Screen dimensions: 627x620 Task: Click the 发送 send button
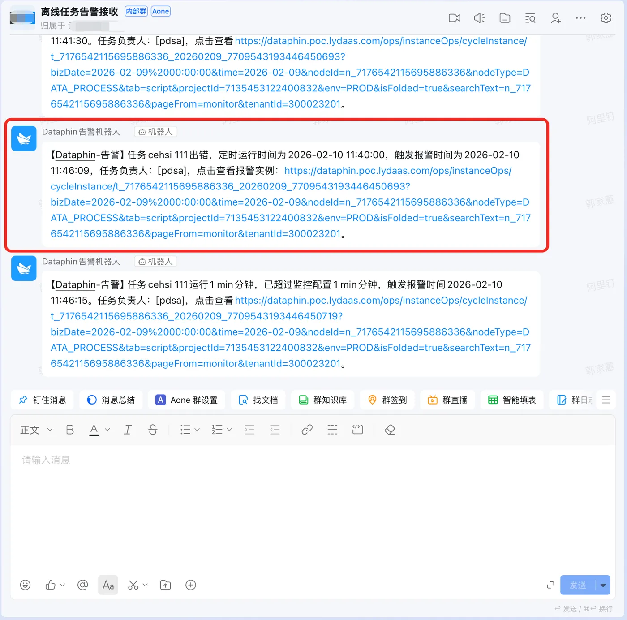(578, 585)
